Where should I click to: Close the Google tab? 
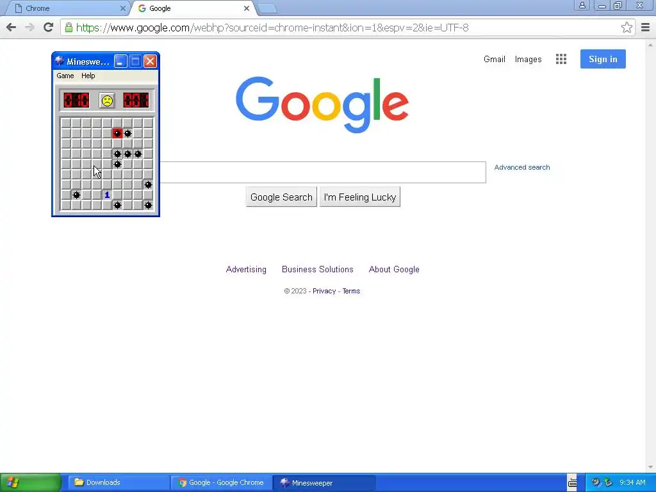pyautogui.click(x=247, y=8)
